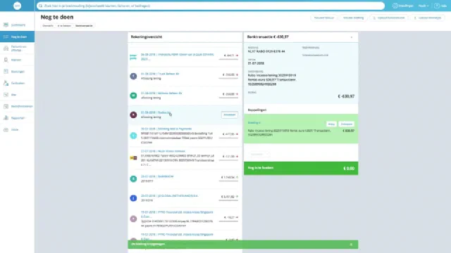Open the Overzicht breadcrumb tab

48,25
